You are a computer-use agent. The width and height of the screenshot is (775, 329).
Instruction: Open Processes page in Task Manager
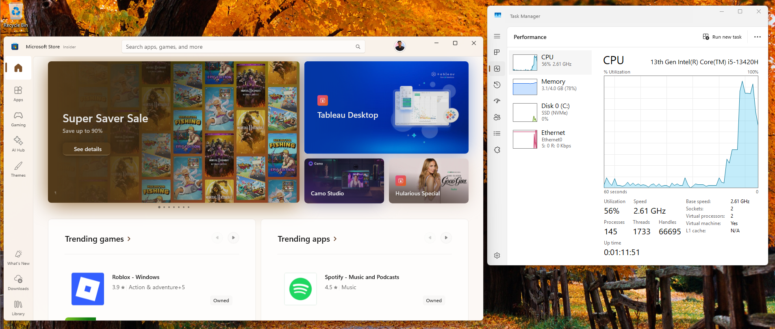(497, 52)
